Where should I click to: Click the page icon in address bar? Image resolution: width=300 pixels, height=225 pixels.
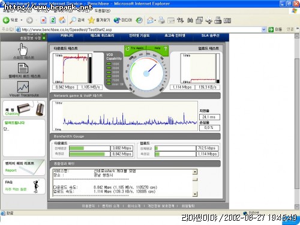(19, 29)
